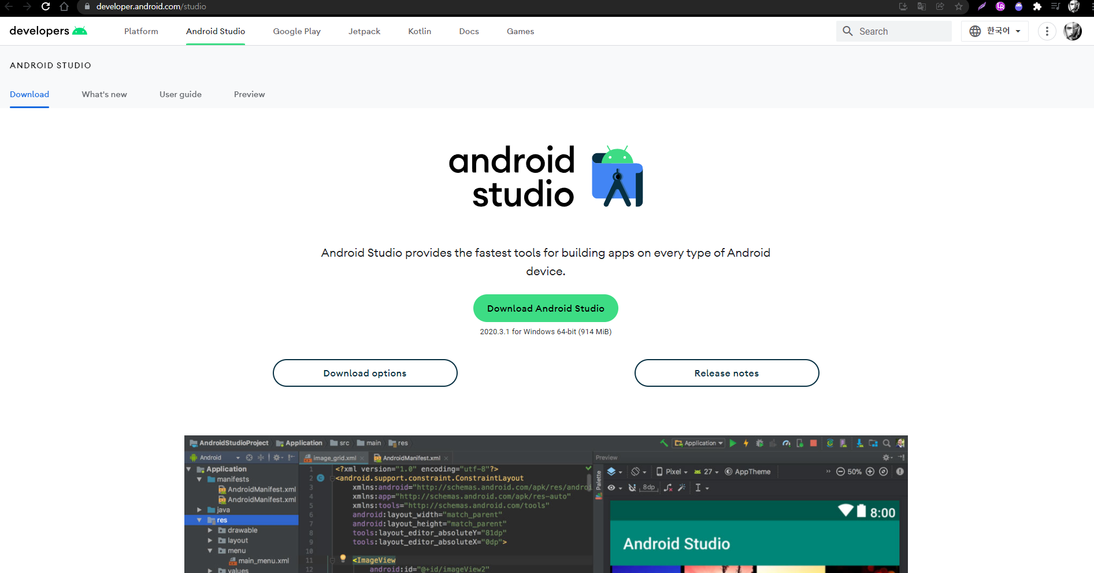Open the site account avatar
This screenshot has height=573, width=1094.
pos(1073,31)
